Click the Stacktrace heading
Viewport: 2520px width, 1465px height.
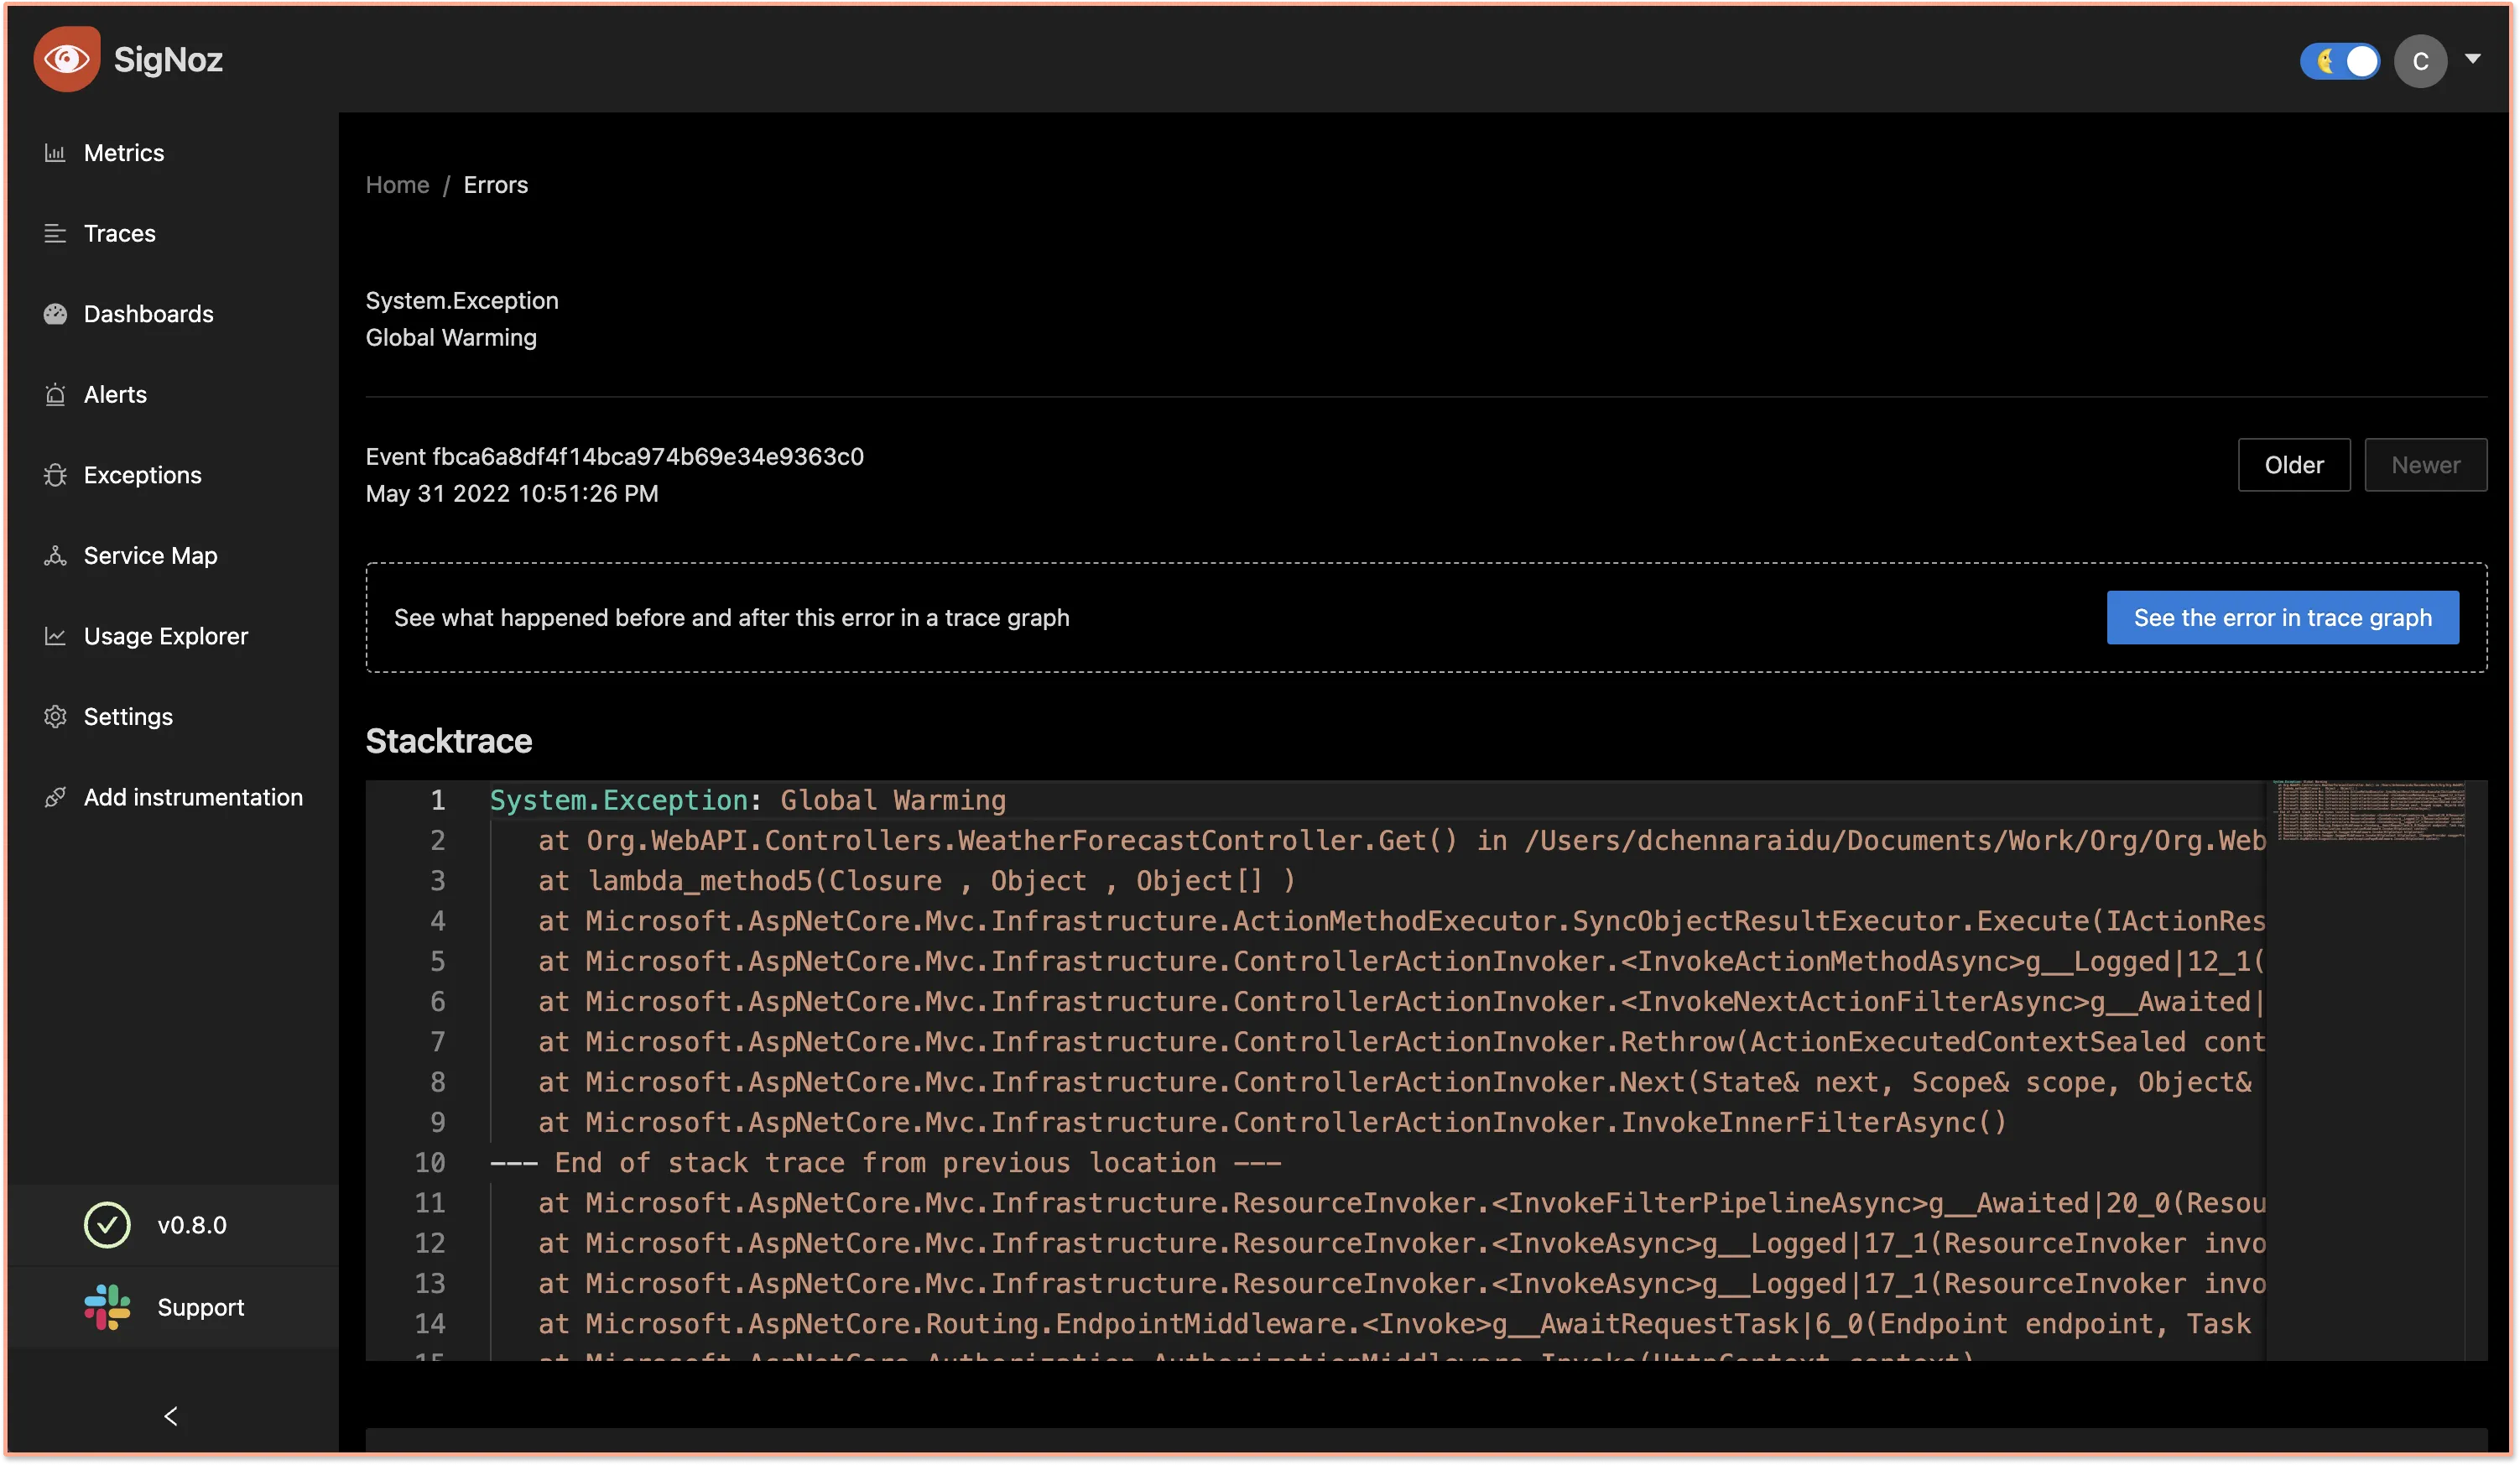coord(449,740)
